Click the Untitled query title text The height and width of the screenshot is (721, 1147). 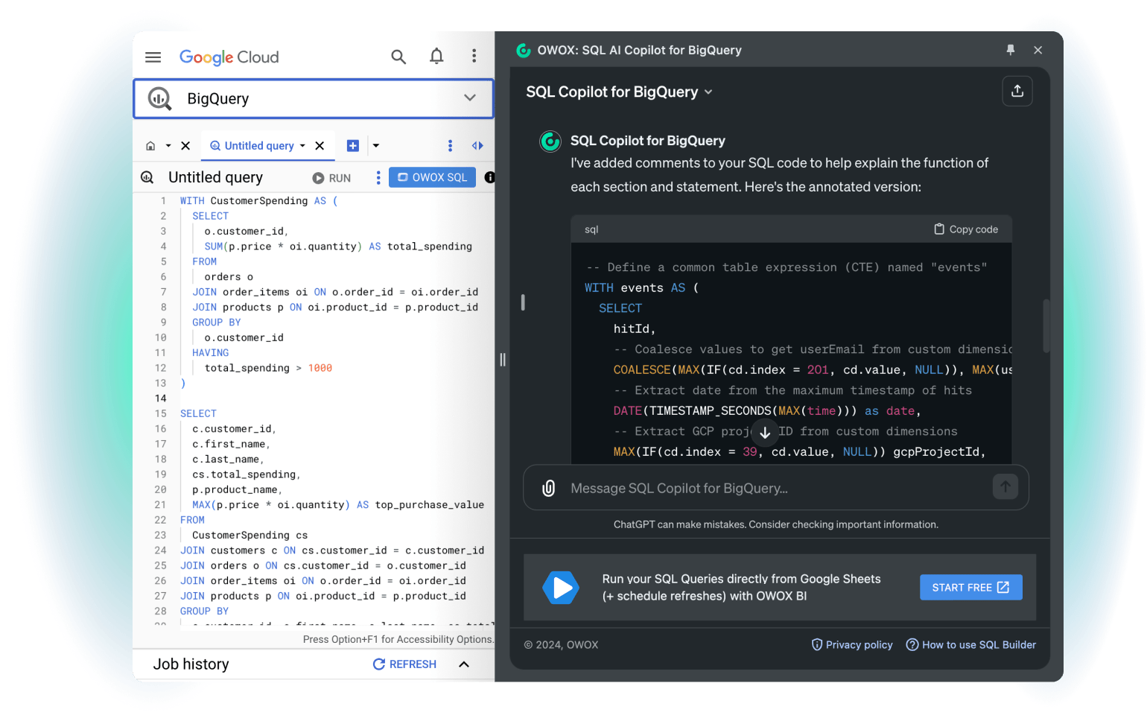click(x=215, y=177)
